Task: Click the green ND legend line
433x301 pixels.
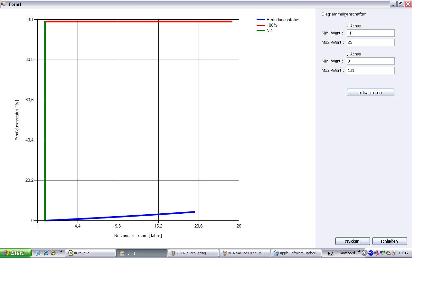Action: pos(260,31)
